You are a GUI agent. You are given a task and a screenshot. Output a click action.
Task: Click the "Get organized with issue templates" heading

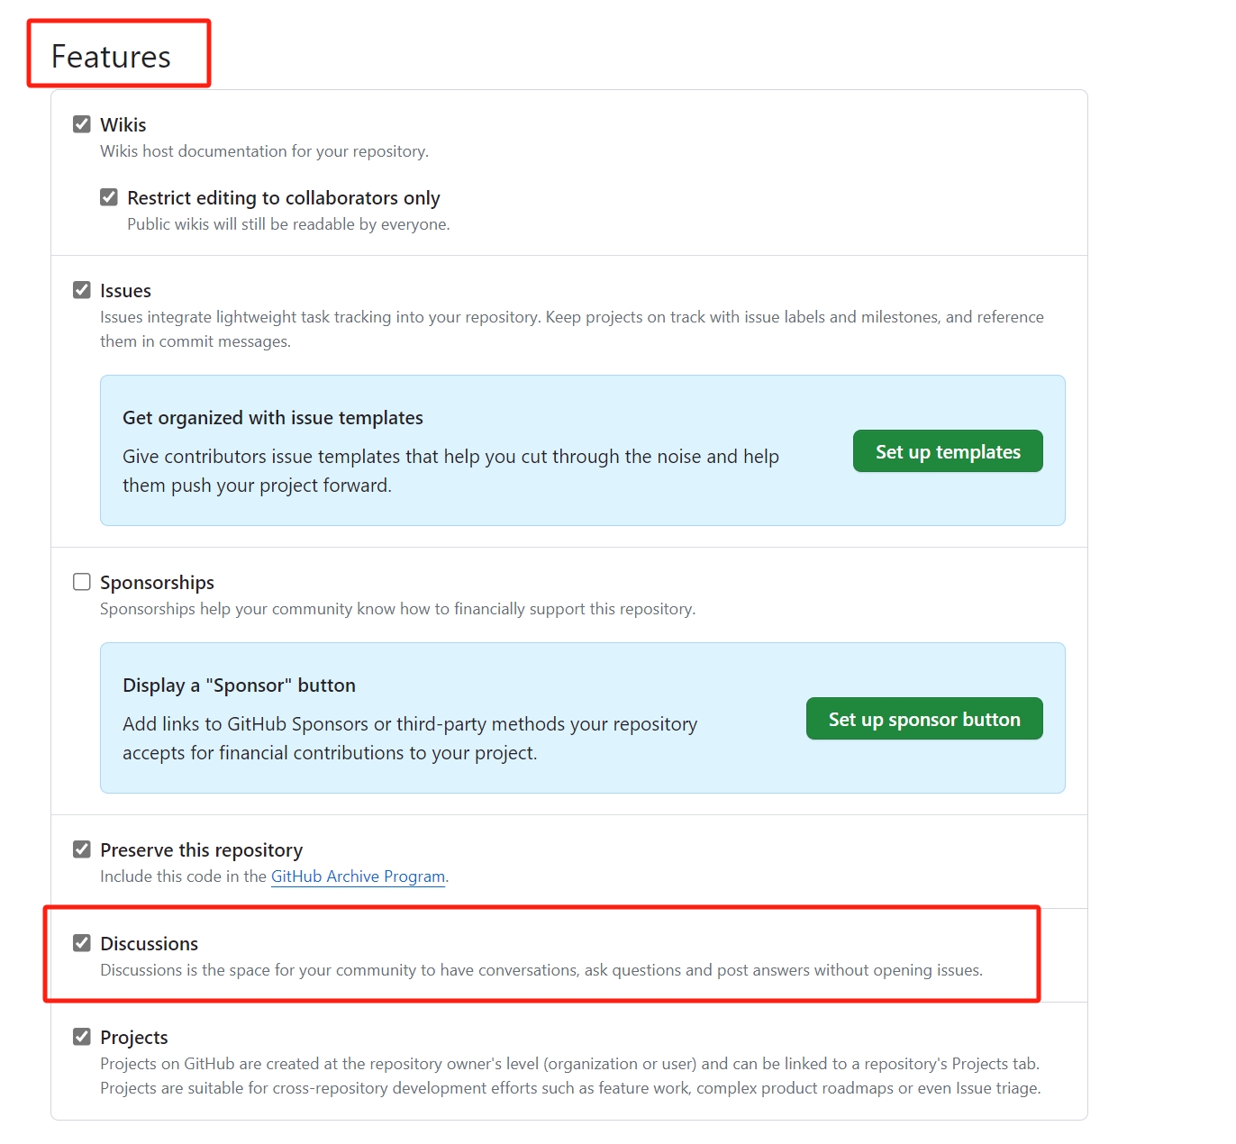pos(272,418)
